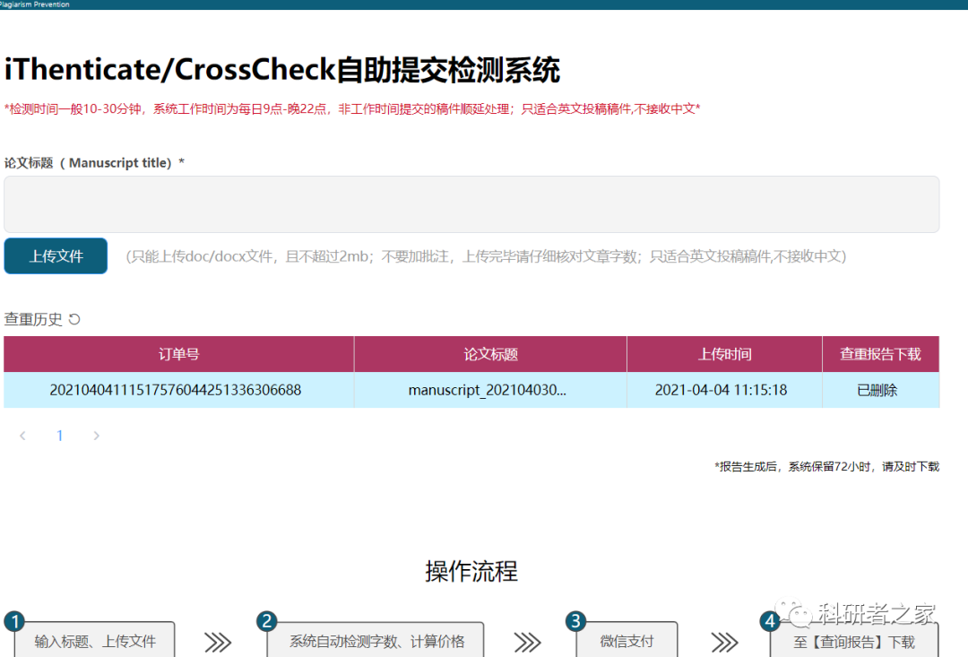968x657 pixels.
Task: Click the refresh icon beside 查重历史
Action: tap(74, 319)
